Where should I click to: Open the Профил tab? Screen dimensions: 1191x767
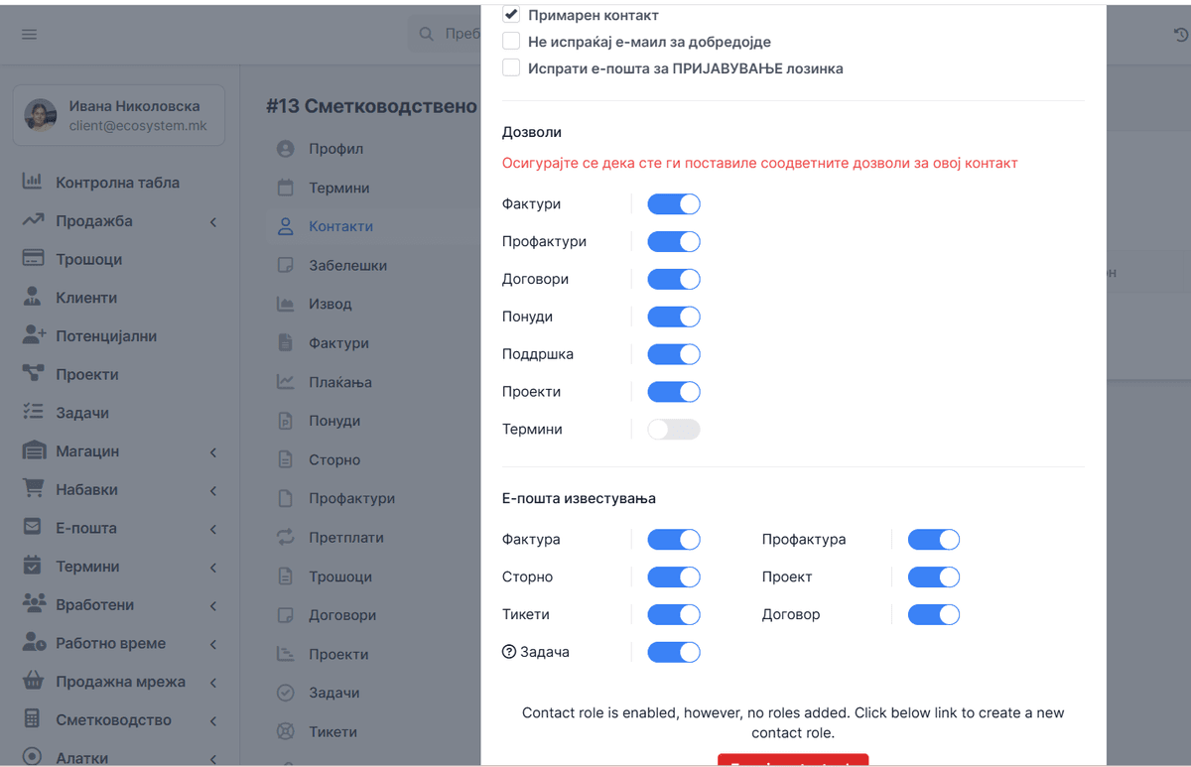[335, 149]
